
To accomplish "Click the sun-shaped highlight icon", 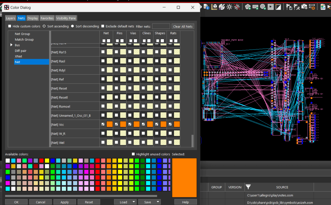I will [x=230, y=7].
